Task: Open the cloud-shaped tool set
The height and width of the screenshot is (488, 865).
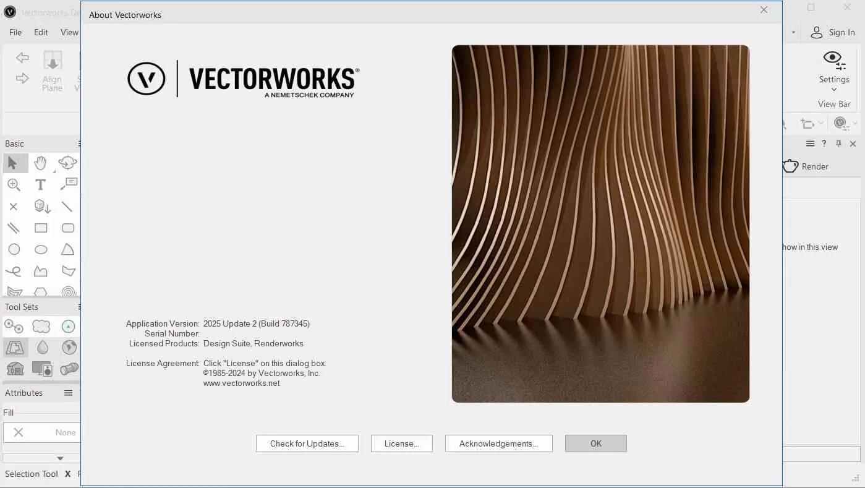Action: (x=41, y=326)
